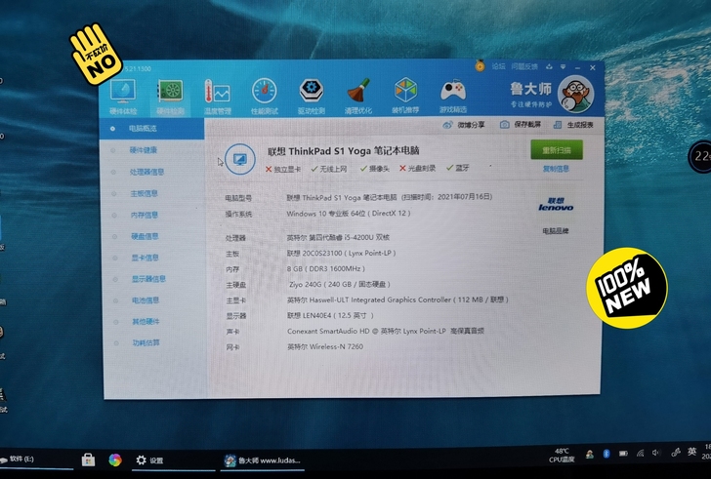Open 清理优化 cleanup and optimization
The height and width of the screenshot is (479, 711).
(358, 96)
